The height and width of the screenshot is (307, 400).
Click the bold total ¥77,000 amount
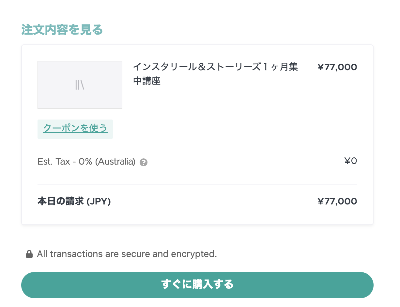(337, 202)
